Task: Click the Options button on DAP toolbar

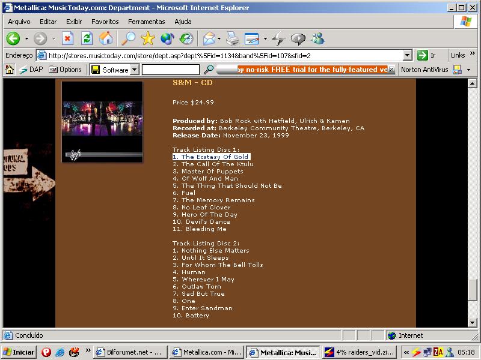Action: pos(65,70)
